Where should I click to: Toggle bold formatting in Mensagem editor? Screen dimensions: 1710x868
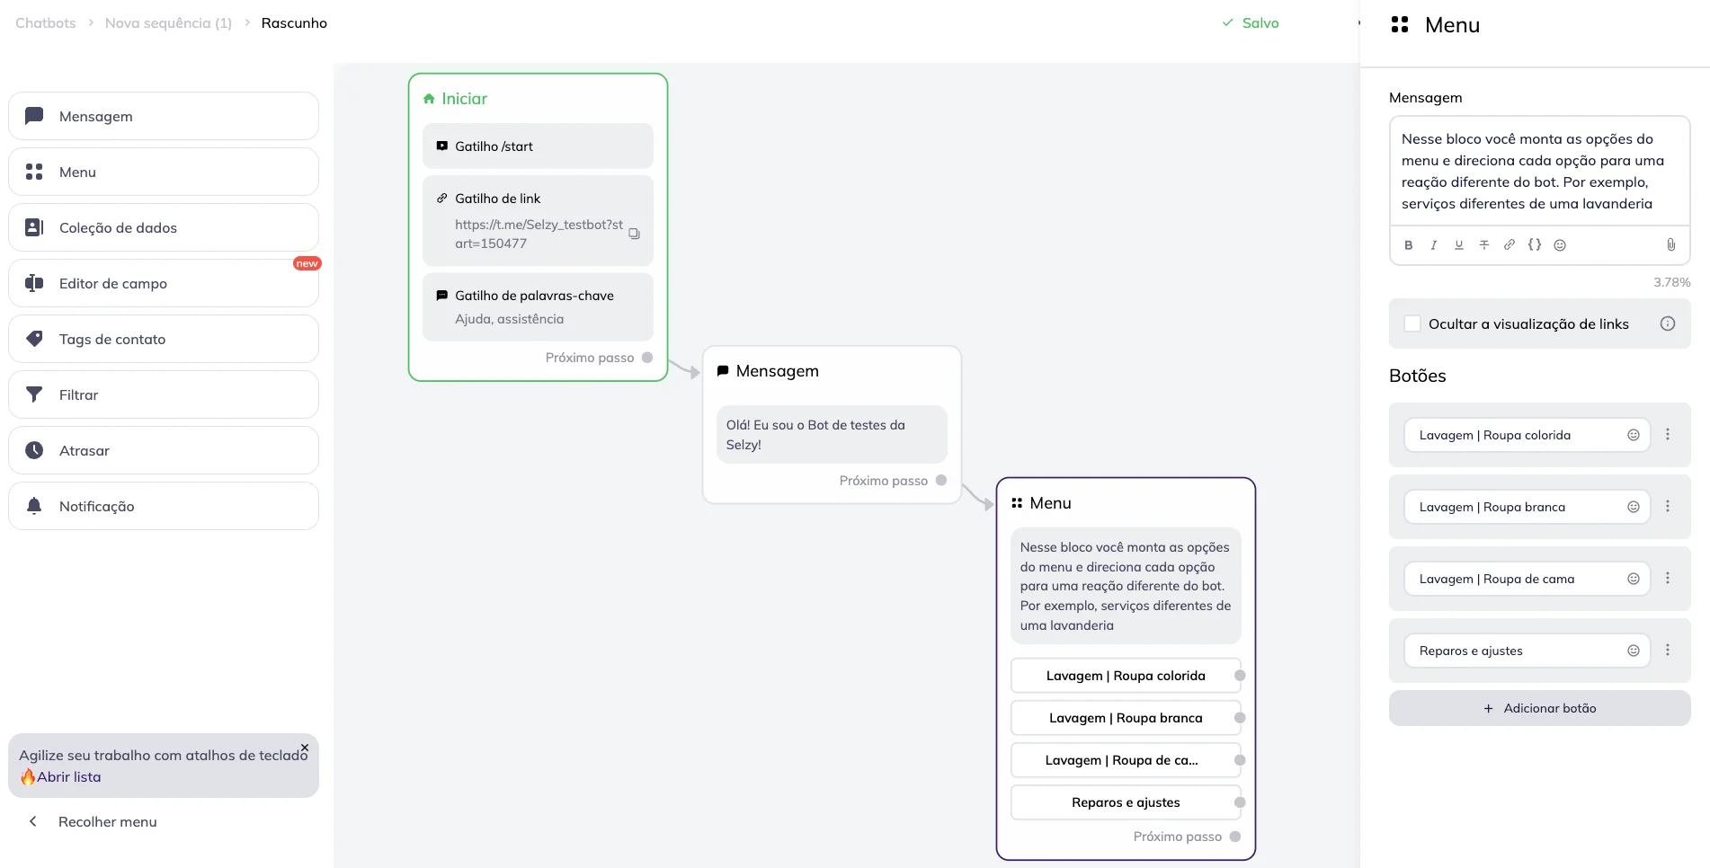click(x=1408, y=244)
